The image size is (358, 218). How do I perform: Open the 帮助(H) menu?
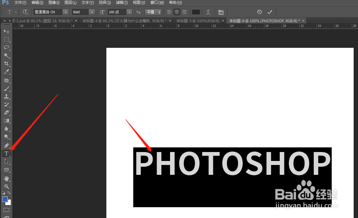pos(175,2)
